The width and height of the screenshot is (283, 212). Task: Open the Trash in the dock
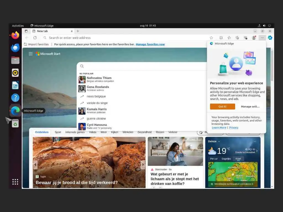(x=15, y=123)
